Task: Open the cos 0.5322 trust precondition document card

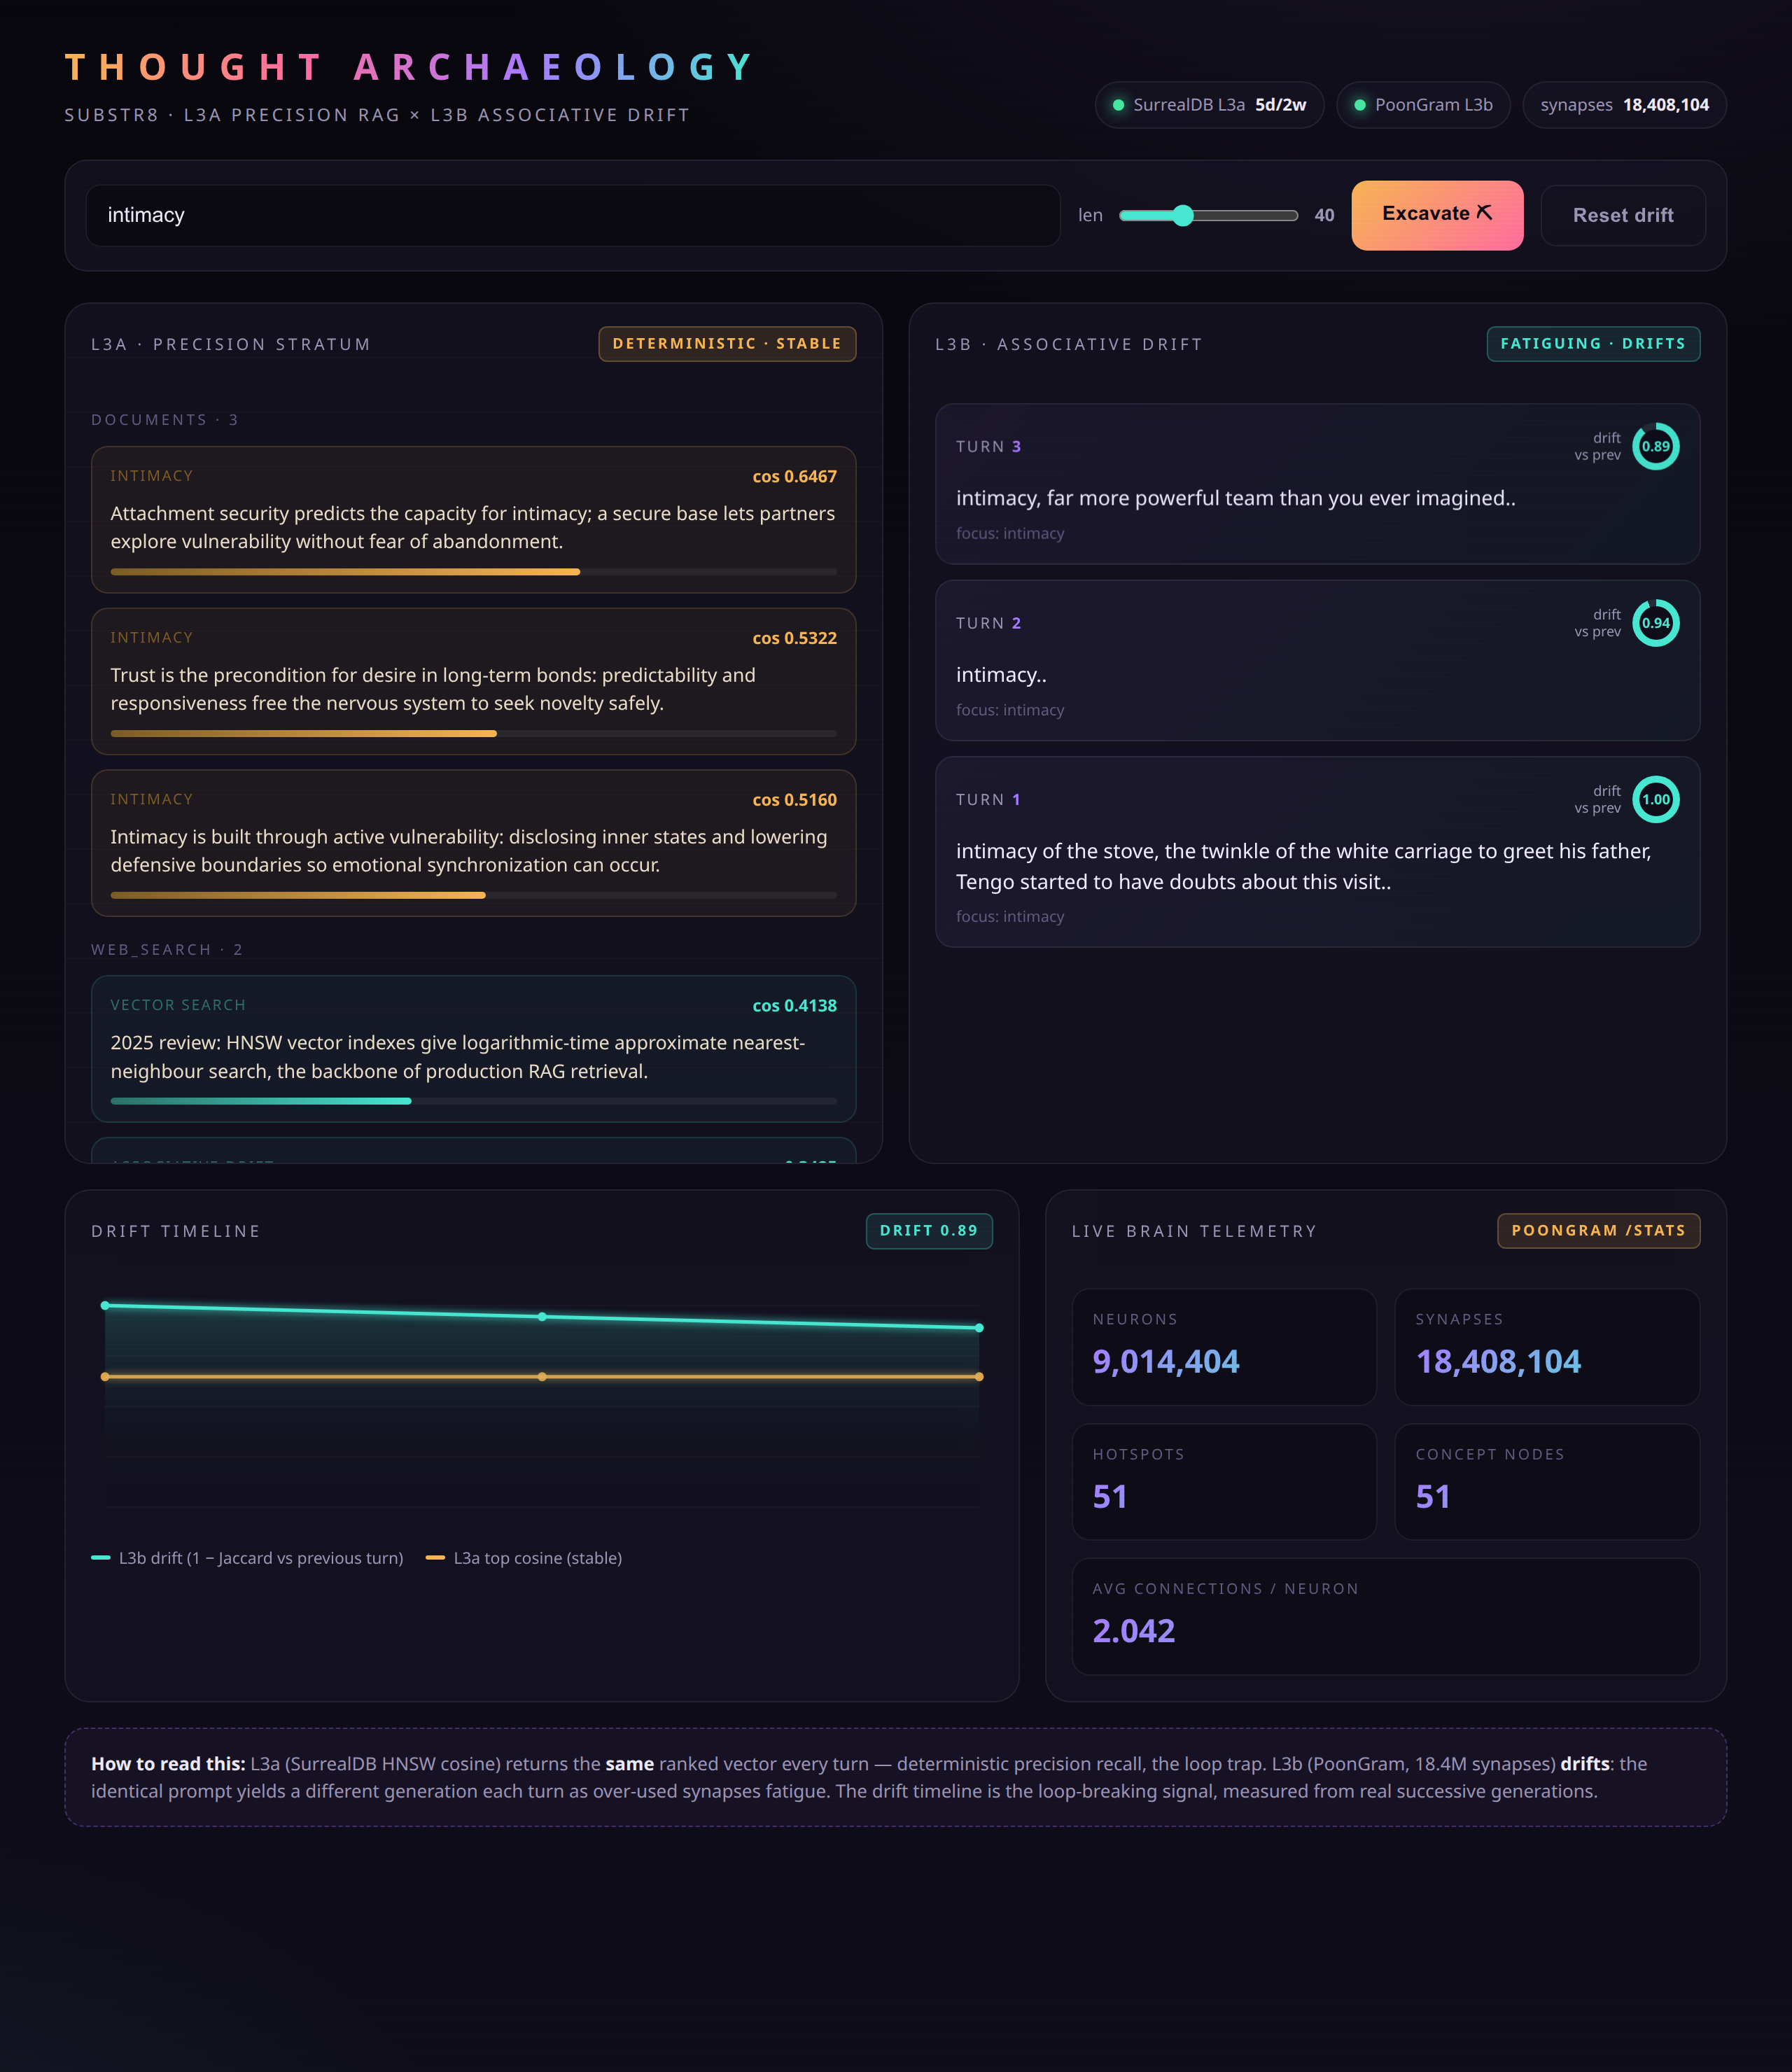Action: 473,681
